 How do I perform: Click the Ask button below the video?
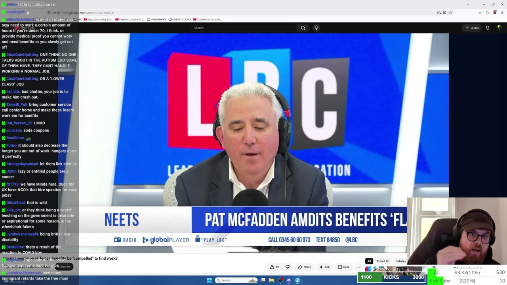pyautogui.click(x=324, y=267)
